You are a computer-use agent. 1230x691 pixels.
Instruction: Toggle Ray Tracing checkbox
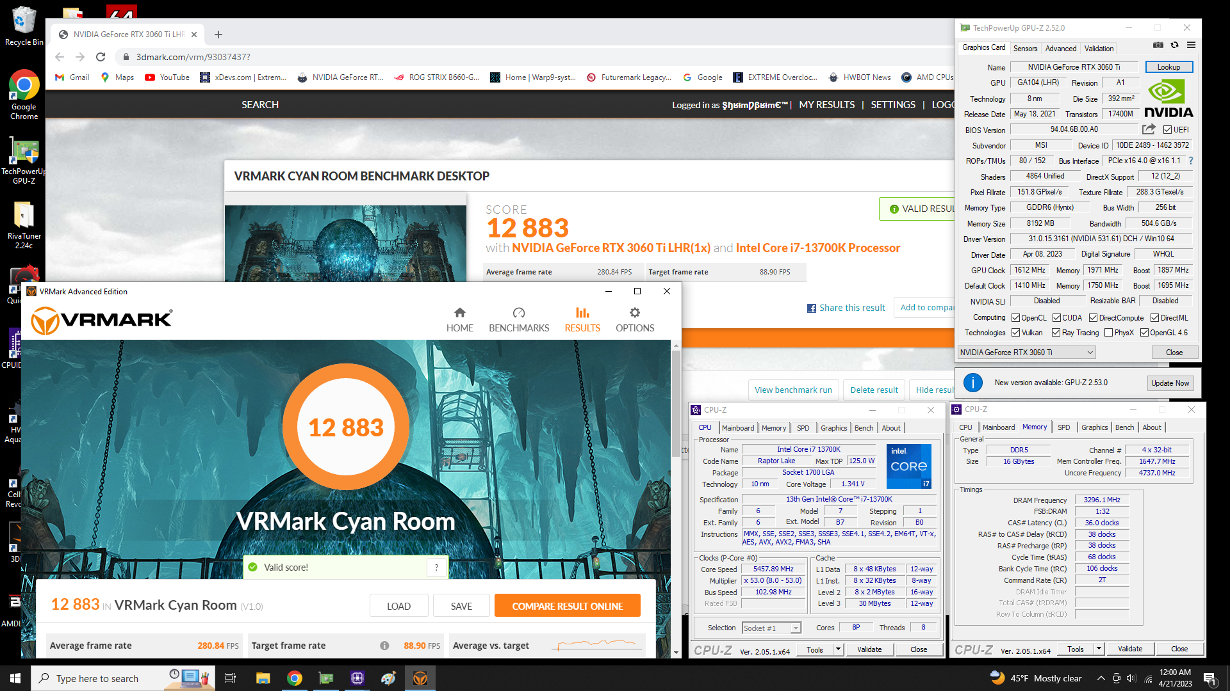1056,333
